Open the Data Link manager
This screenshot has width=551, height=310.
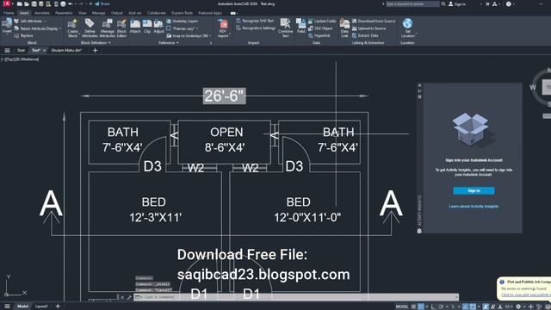[x=344, y=28]
